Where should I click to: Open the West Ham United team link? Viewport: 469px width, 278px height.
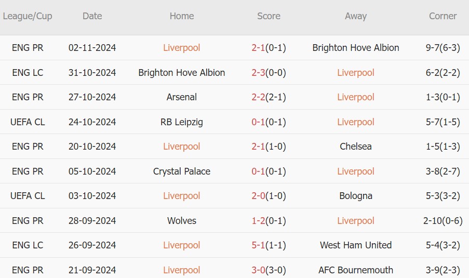coord(356,245)
